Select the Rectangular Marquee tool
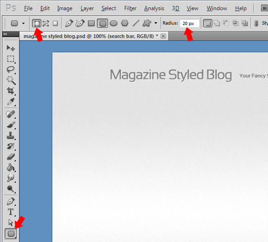 (x=11, y=58)
